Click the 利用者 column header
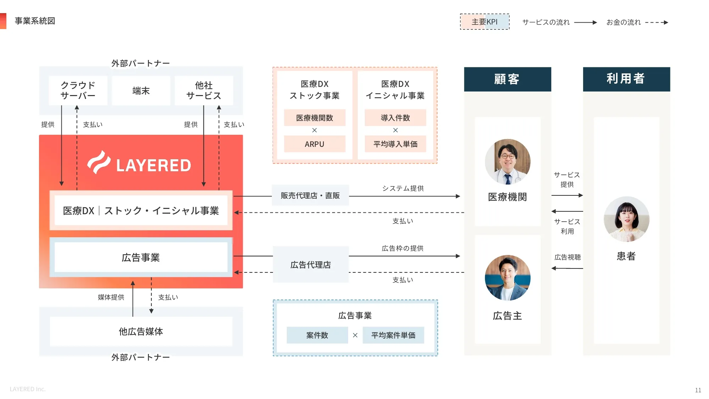 pos(626,79)
